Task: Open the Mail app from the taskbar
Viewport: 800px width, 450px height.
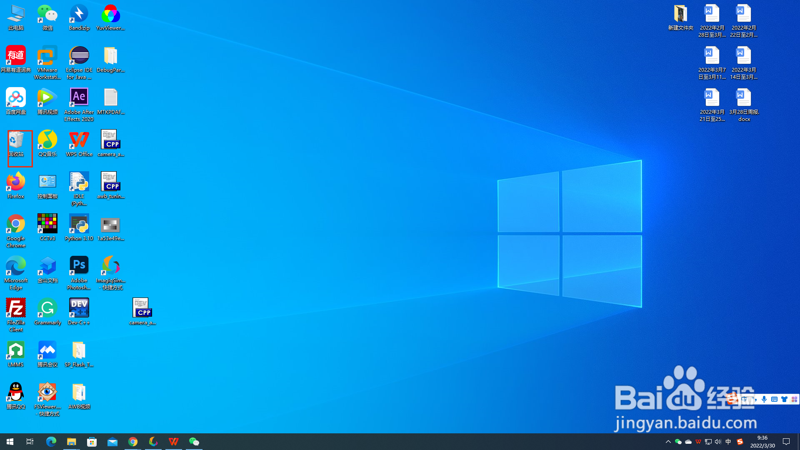Action: click(x=112, y=442)
